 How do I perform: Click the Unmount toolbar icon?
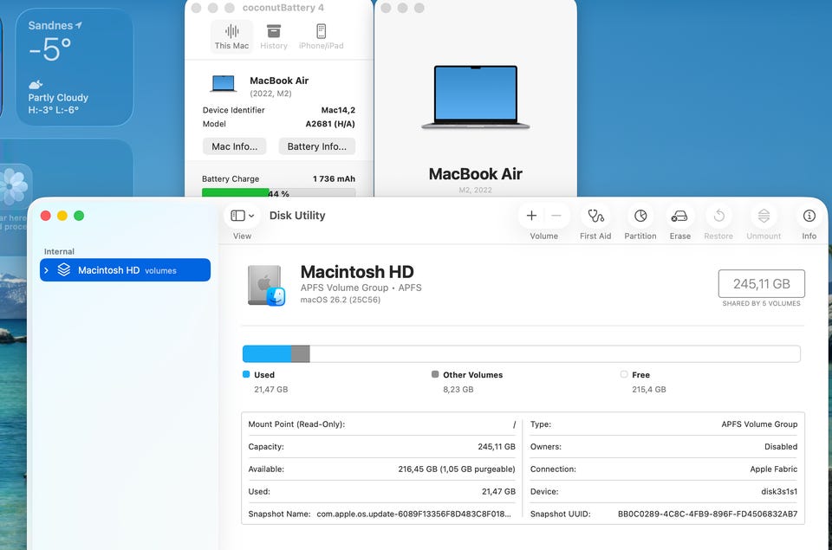(763, 216)
